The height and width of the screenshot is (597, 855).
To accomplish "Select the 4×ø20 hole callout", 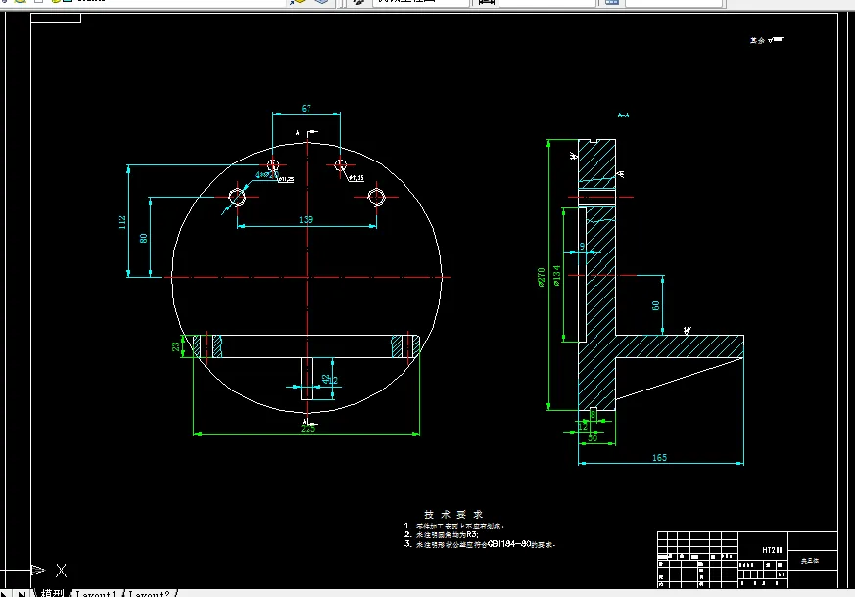I will (x=266, y=175).
